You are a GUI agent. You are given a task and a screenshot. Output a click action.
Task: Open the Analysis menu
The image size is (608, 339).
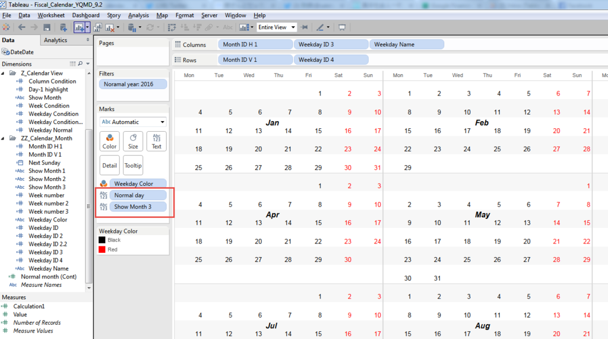pos(138,15)
